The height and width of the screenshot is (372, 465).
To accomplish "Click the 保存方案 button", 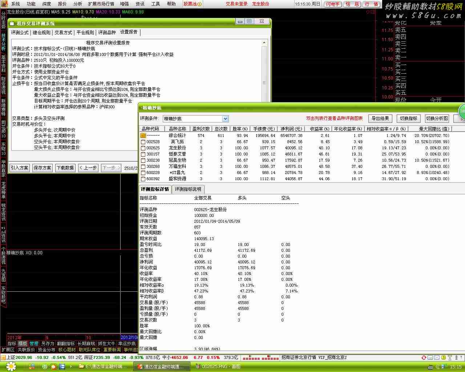I will point(43,168).
